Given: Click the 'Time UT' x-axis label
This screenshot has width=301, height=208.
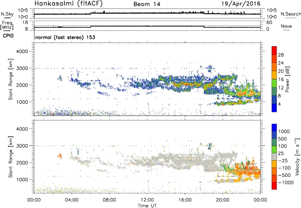Looking at the screenshot, I should click(x=147, y=206).
